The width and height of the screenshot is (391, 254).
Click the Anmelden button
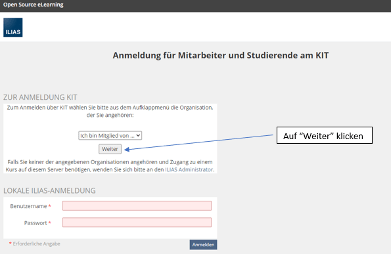(x=203, y=245)
